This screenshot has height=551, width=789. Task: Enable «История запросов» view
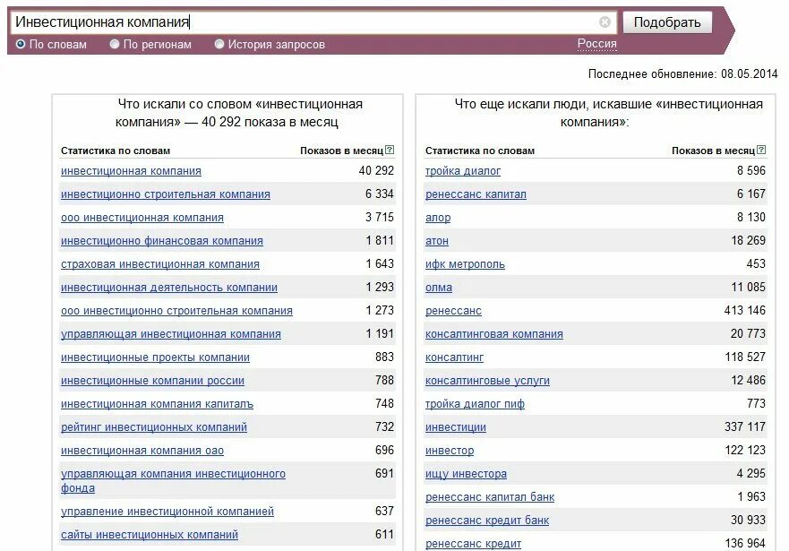[x=218, y=42]
